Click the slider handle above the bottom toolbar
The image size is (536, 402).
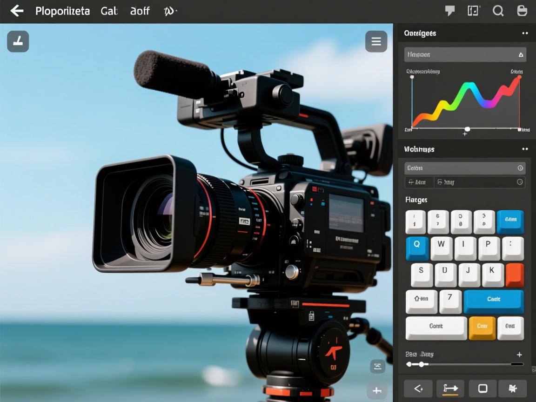pyautogui.click(x=421, y=364)
